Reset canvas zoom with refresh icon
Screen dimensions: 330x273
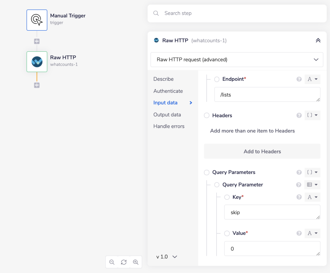click(124, 262)
